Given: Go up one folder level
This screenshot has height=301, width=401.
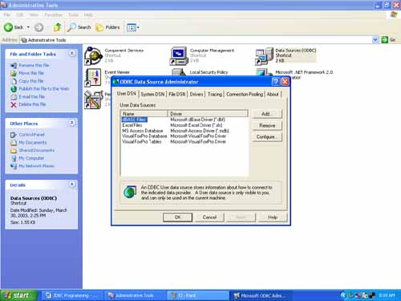Looking at the screenshot, I should 57,27.
